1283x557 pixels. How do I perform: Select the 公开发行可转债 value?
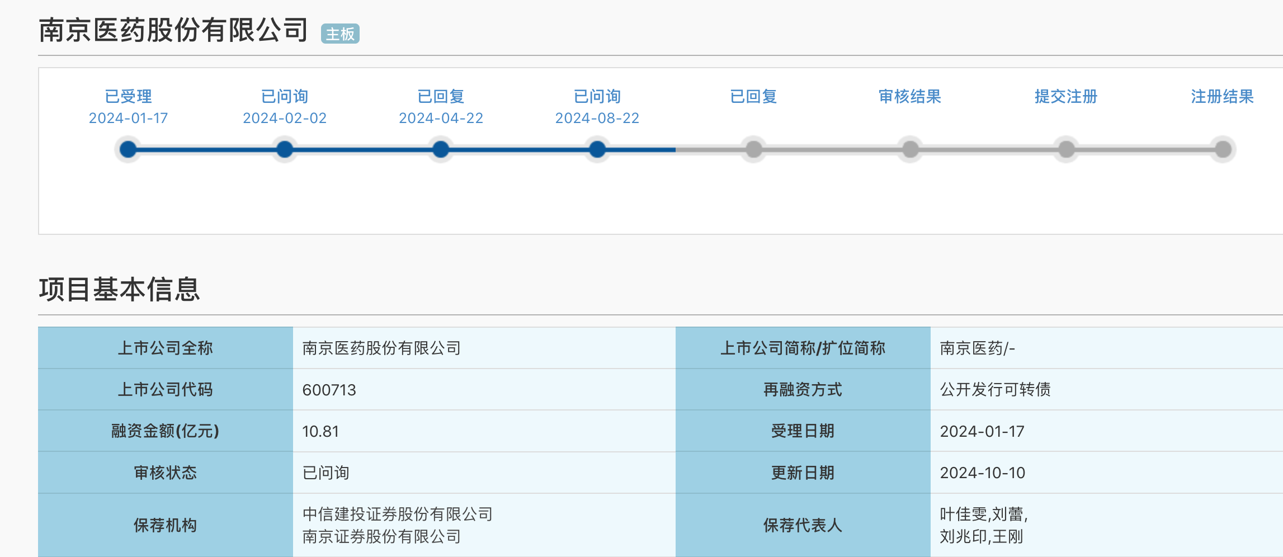[996, 389]
